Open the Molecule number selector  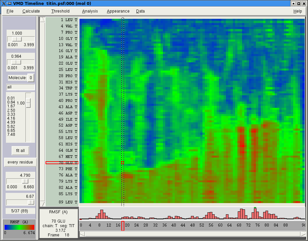(x=30, y=78)
